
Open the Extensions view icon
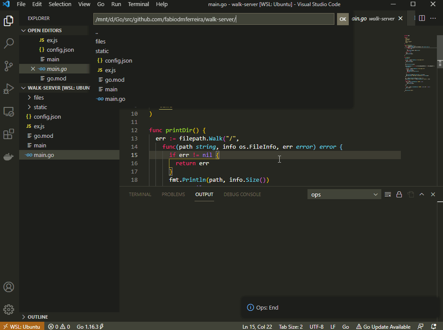9,134
